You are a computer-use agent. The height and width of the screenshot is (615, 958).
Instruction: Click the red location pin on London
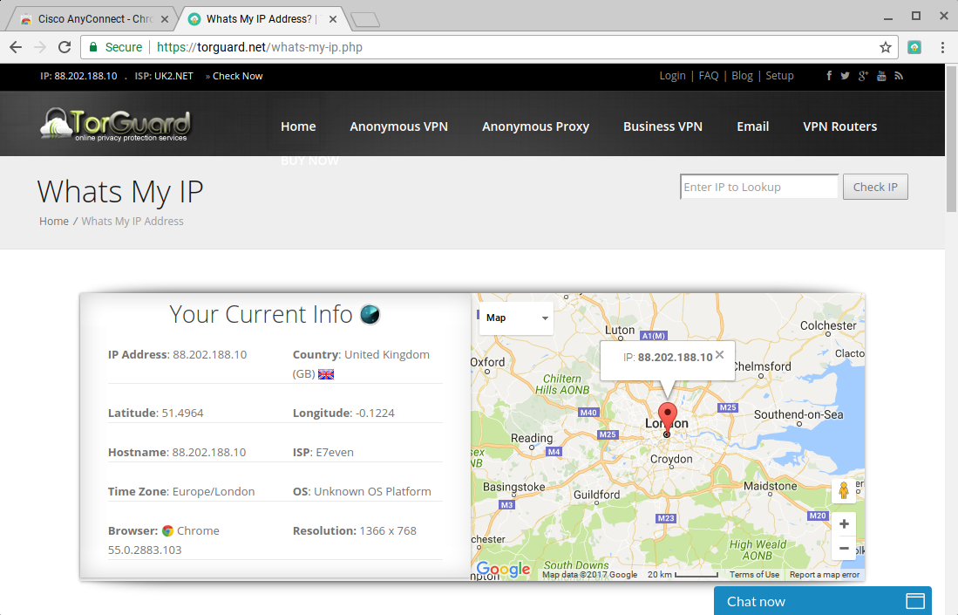667,420
